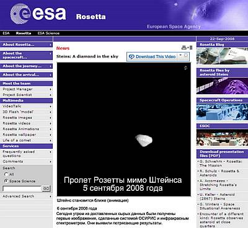248x228 pixels.
Task: Open the ESA Science tab in the top bar
Action: tap(48, 33)
